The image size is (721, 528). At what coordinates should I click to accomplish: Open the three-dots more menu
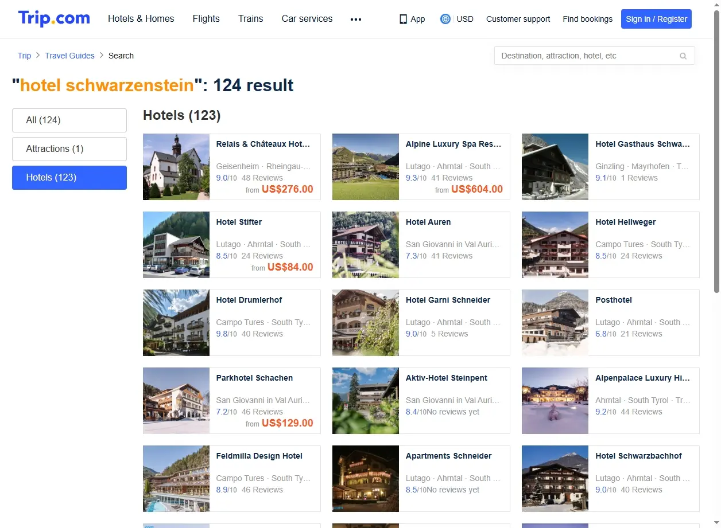tap(356, 19)
